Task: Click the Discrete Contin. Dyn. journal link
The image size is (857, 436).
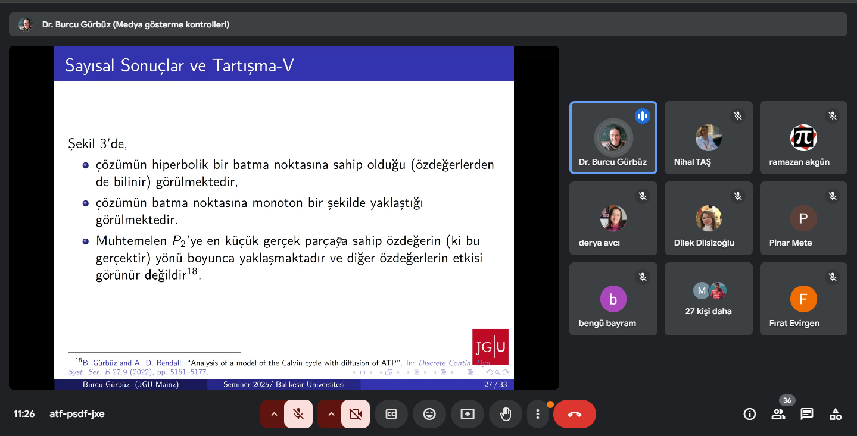Action: click(x=454, y=362)
